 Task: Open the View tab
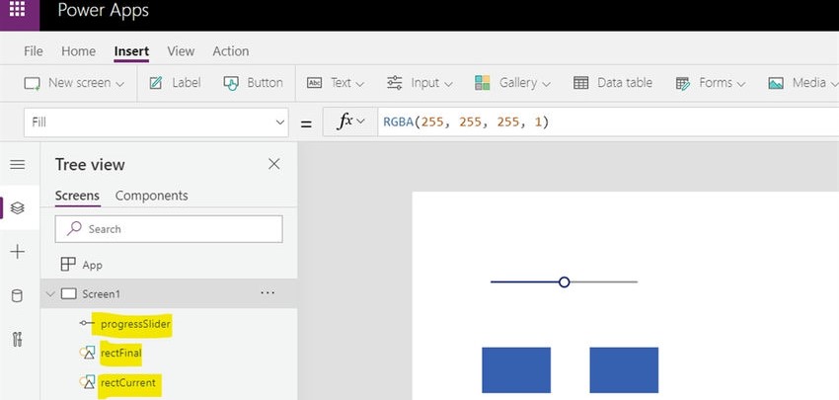click(181, 51)
